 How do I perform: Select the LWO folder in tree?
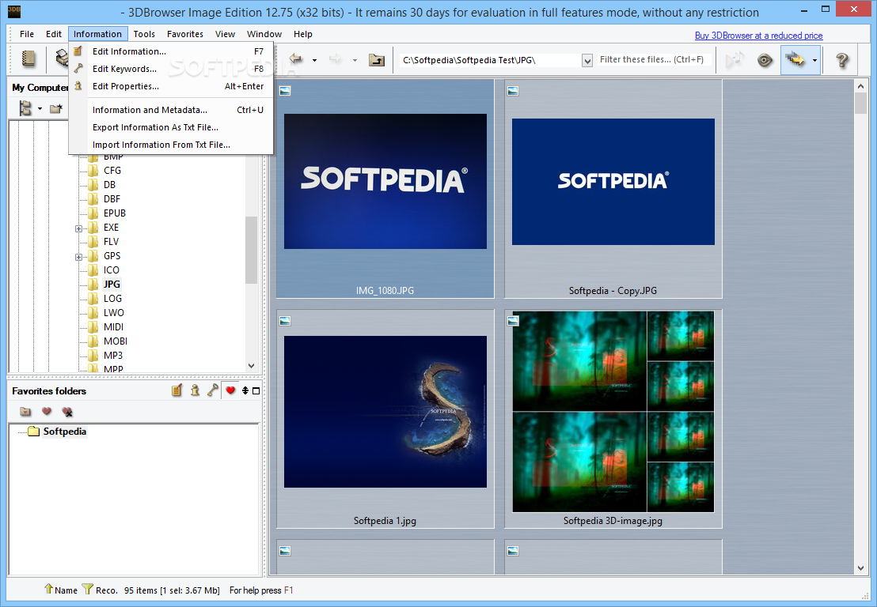pyautogui.click(x=113, y=313)
